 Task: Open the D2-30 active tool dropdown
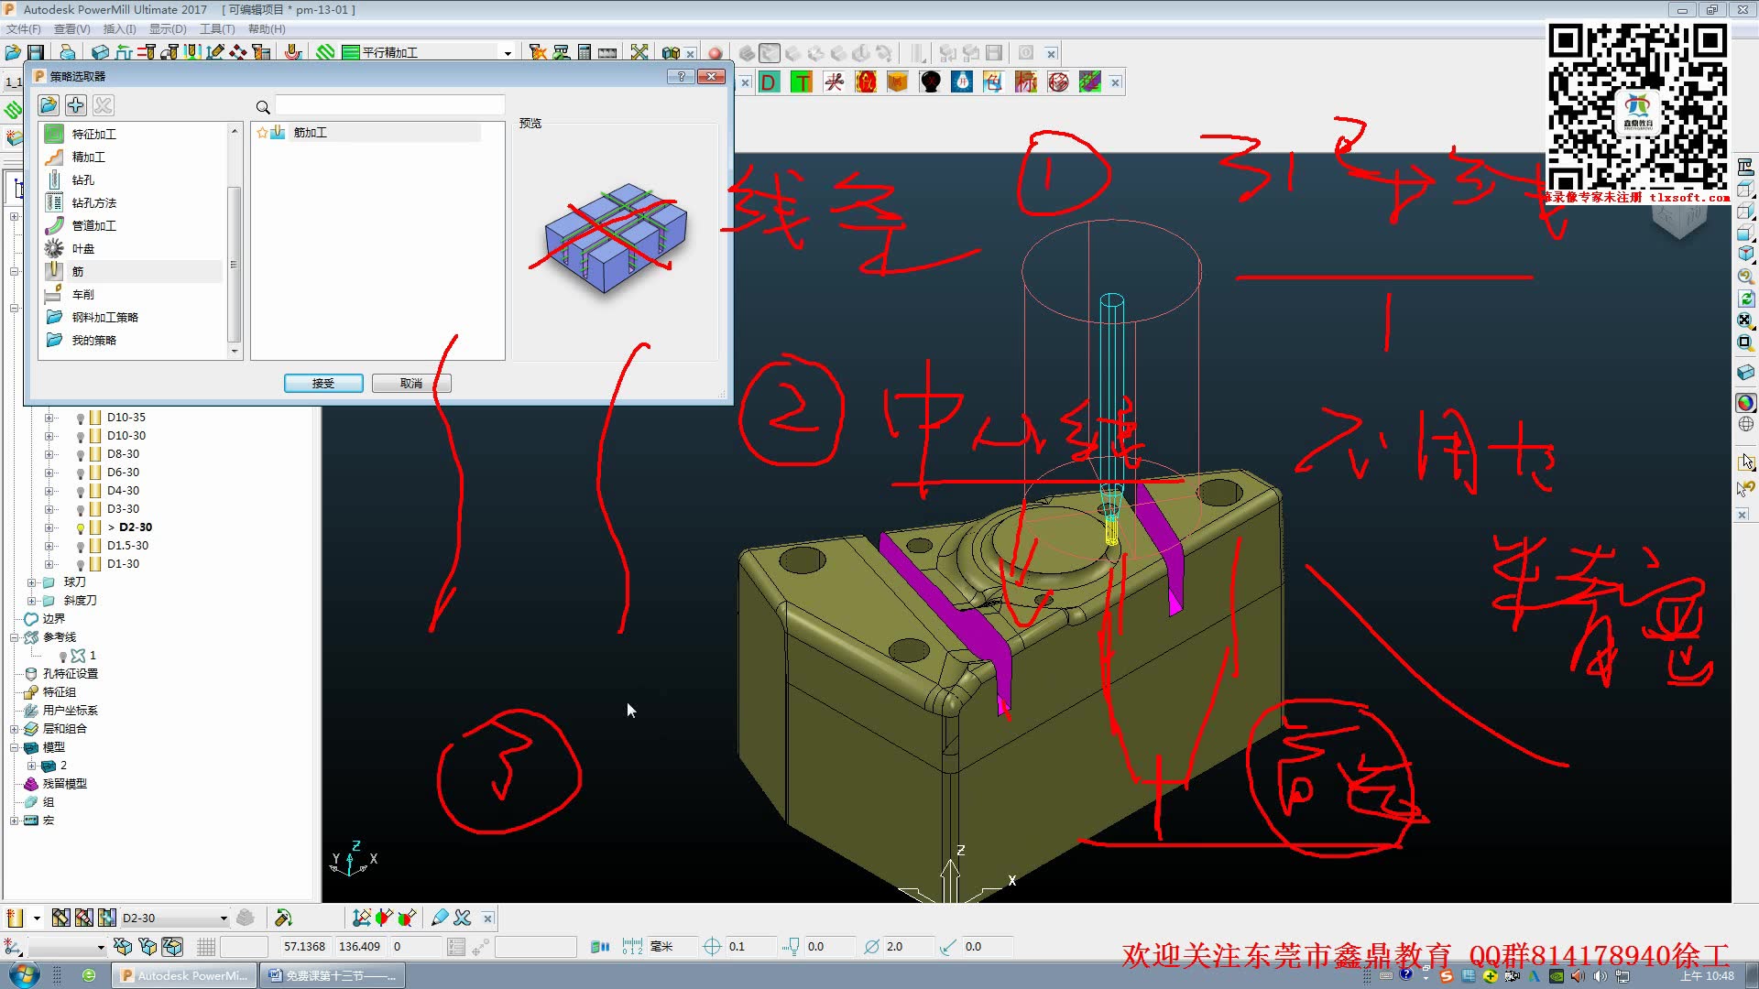pyautogui.click(x=223, y=918)
